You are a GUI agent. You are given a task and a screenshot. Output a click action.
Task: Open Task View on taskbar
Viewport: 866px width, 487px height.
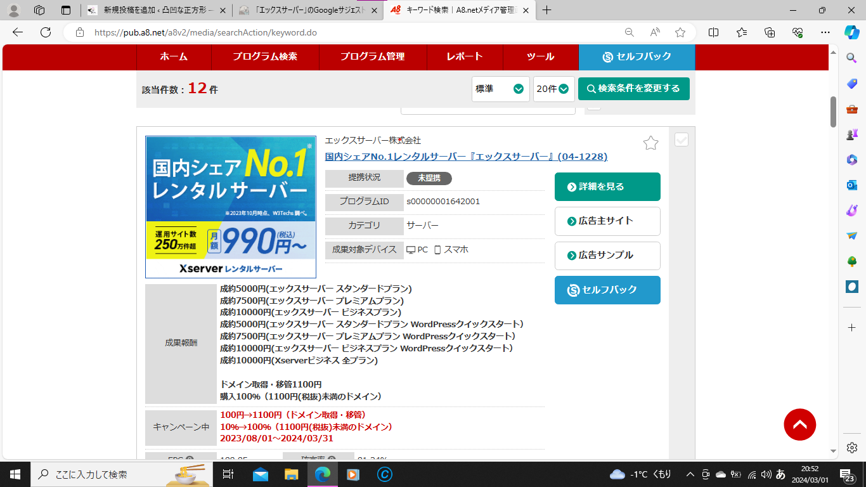pos(229,474)
